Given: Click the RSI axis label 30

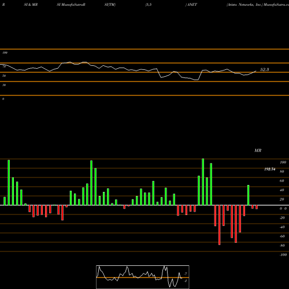Looking at the screenshot, I should coord(4,85).
